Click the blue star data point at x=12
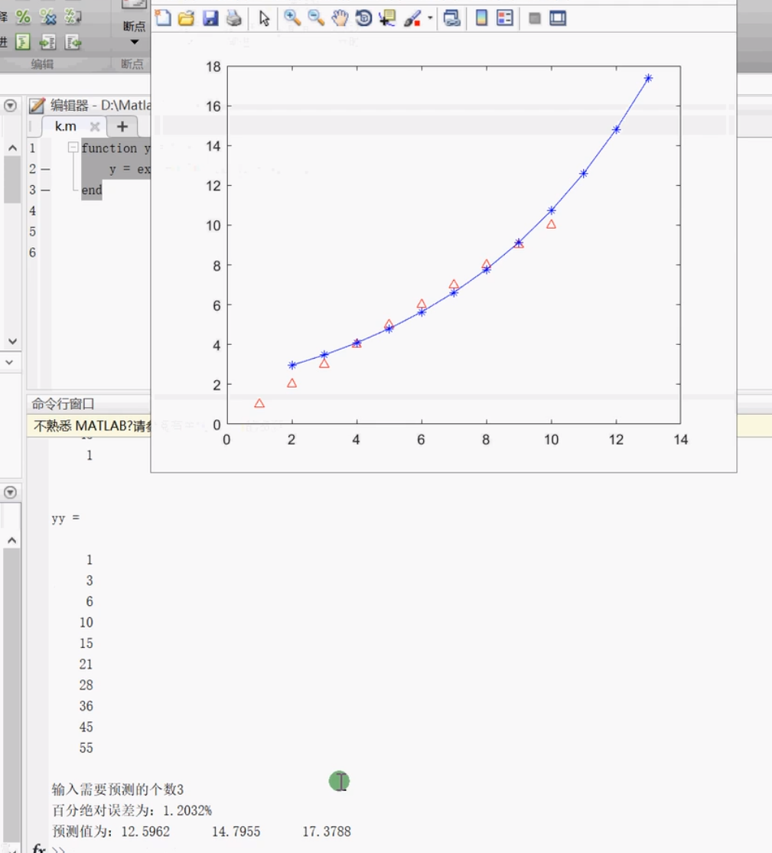 [616, 129]
